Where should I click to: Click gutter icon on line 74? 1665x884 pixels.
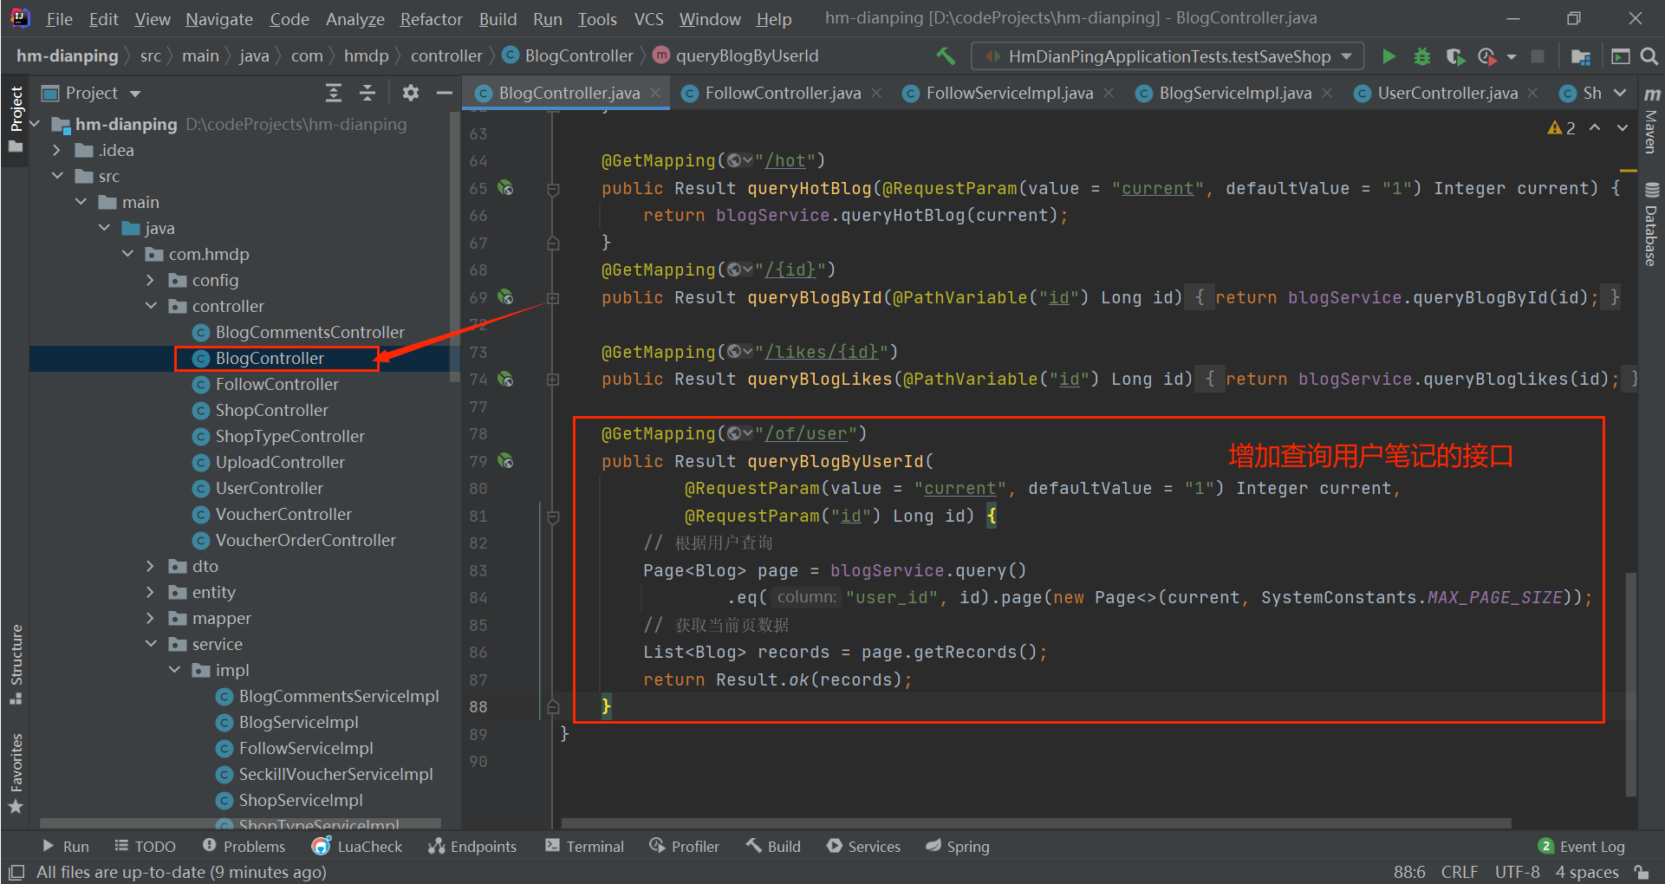505,379
